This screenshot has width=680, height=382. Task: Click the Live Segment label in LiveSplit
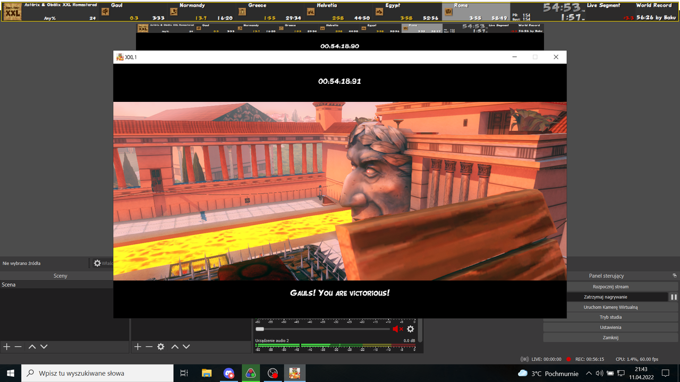(x=603, y=5)
